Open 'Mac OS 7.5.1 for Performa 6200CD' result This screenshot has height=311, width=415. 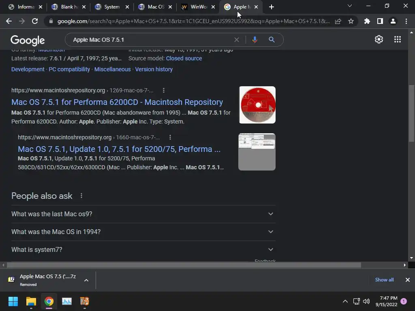pyautogui.click(x=117, y=102)
